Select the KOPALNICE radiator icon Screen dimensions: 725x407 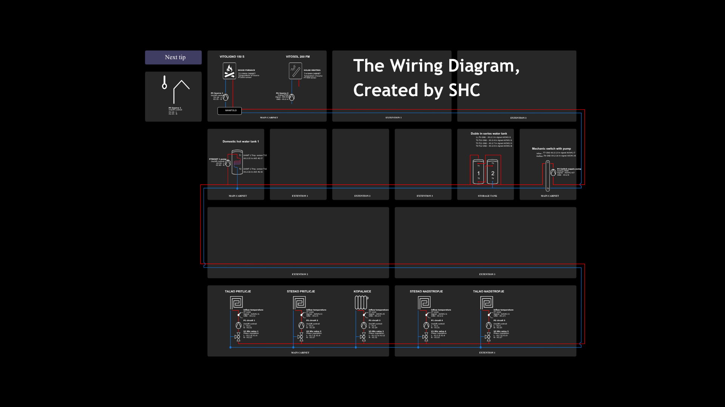point(361,303)
